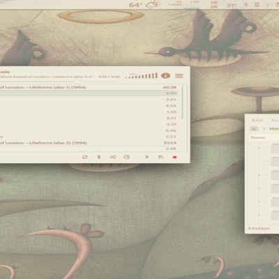Viewport: 279px width, 279px height.
Task: Click the now-playing Future Sound of London title
Action: click(47, 77)
